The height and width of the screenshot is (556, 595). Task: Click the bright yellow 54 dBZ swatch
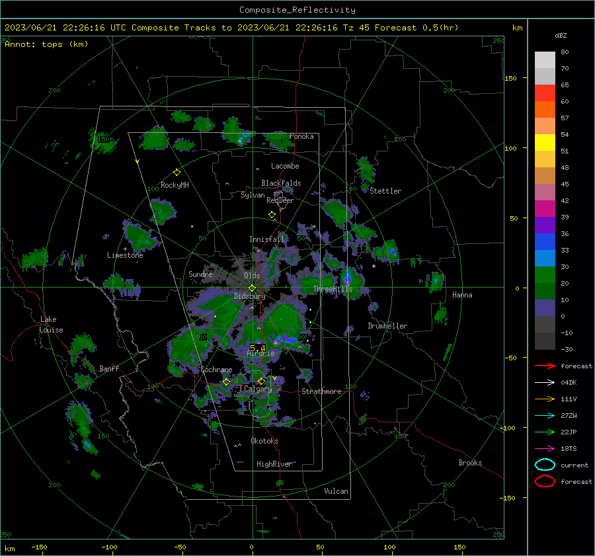(545, 143)
